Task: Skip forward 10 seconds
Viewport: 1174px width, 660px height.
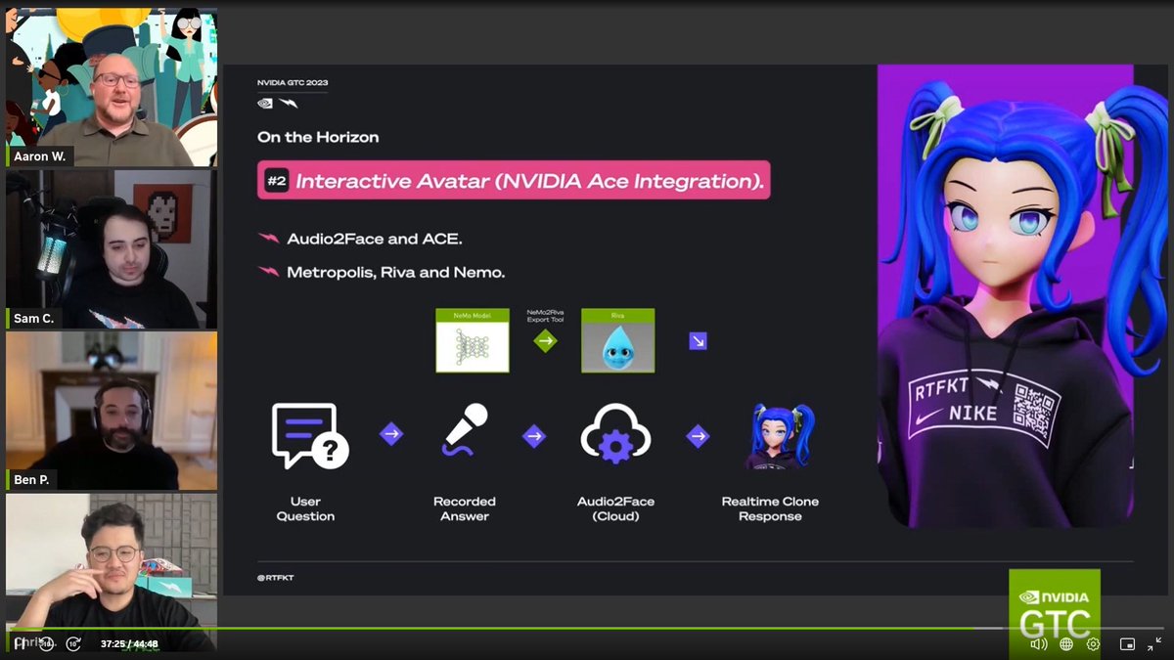Action: [x=73, y=644]
